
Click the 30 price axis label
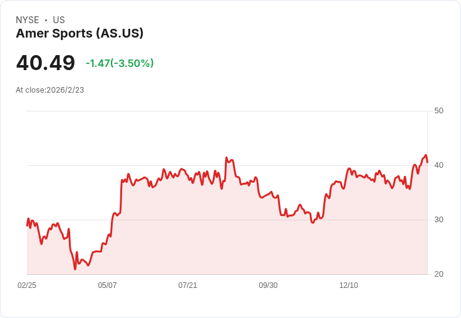click(x=438, y=220)
